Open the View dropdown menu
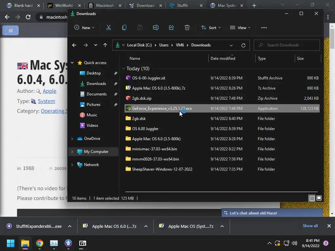Image resolution: width=335 pixels, height=251 pixels. click(x=240, y=27)
